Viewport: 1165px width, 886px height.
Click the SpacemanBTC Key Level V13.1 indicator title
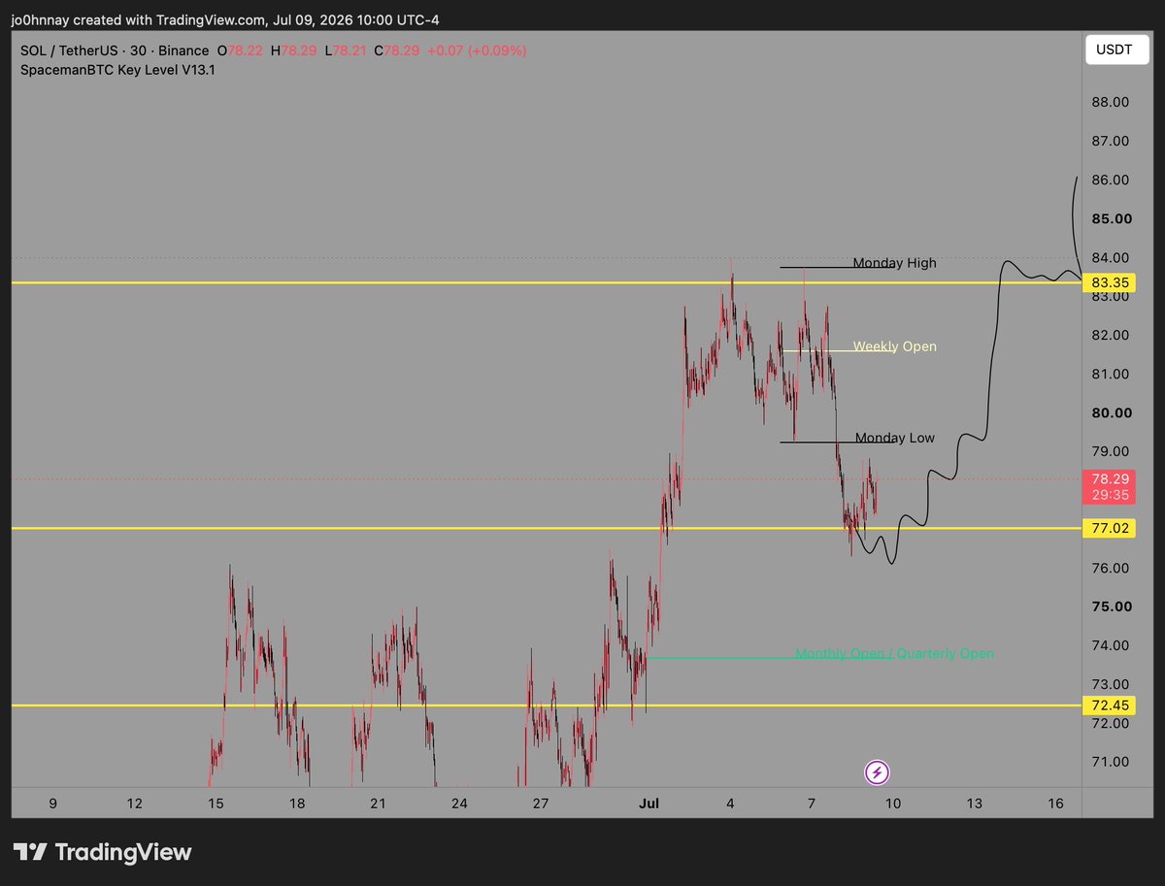117,70
